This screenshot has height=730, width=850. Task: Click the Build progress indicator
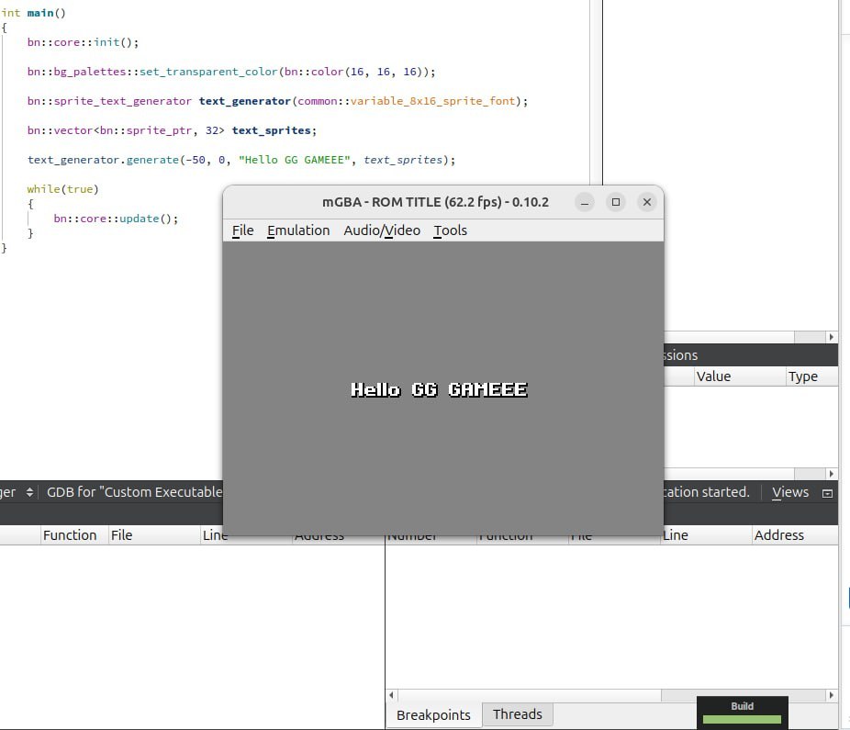(x=742, y=713)
